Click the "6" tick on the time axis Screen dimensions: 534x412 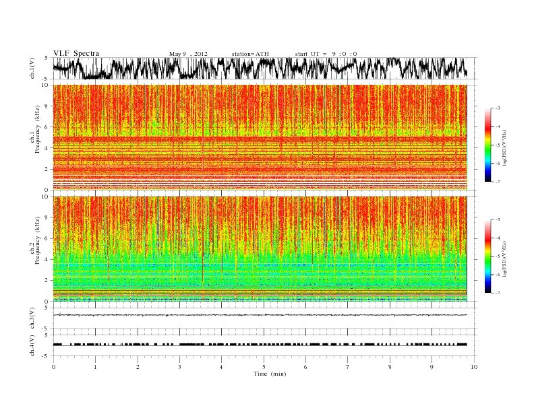point(306,367)
